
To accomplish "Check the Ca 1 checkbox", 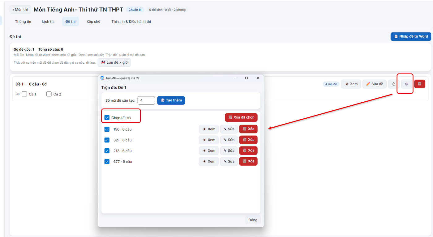I will tap(24, 94).
